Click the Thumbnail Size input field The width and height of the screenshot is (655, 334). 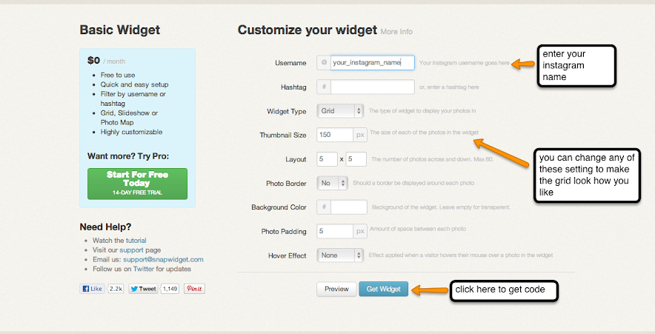335,135
